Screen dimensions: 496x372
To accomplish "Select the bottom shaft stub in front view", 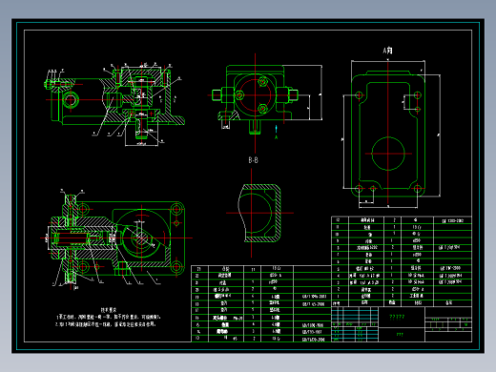I will click(x=255, y=127).
